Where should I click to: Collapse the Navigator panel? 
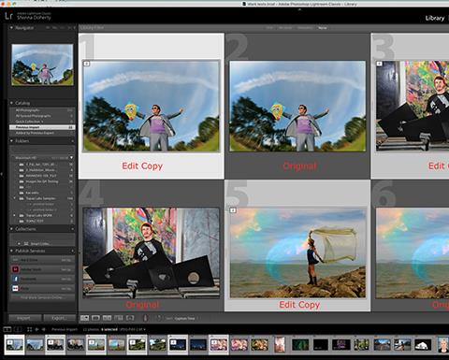11,28
